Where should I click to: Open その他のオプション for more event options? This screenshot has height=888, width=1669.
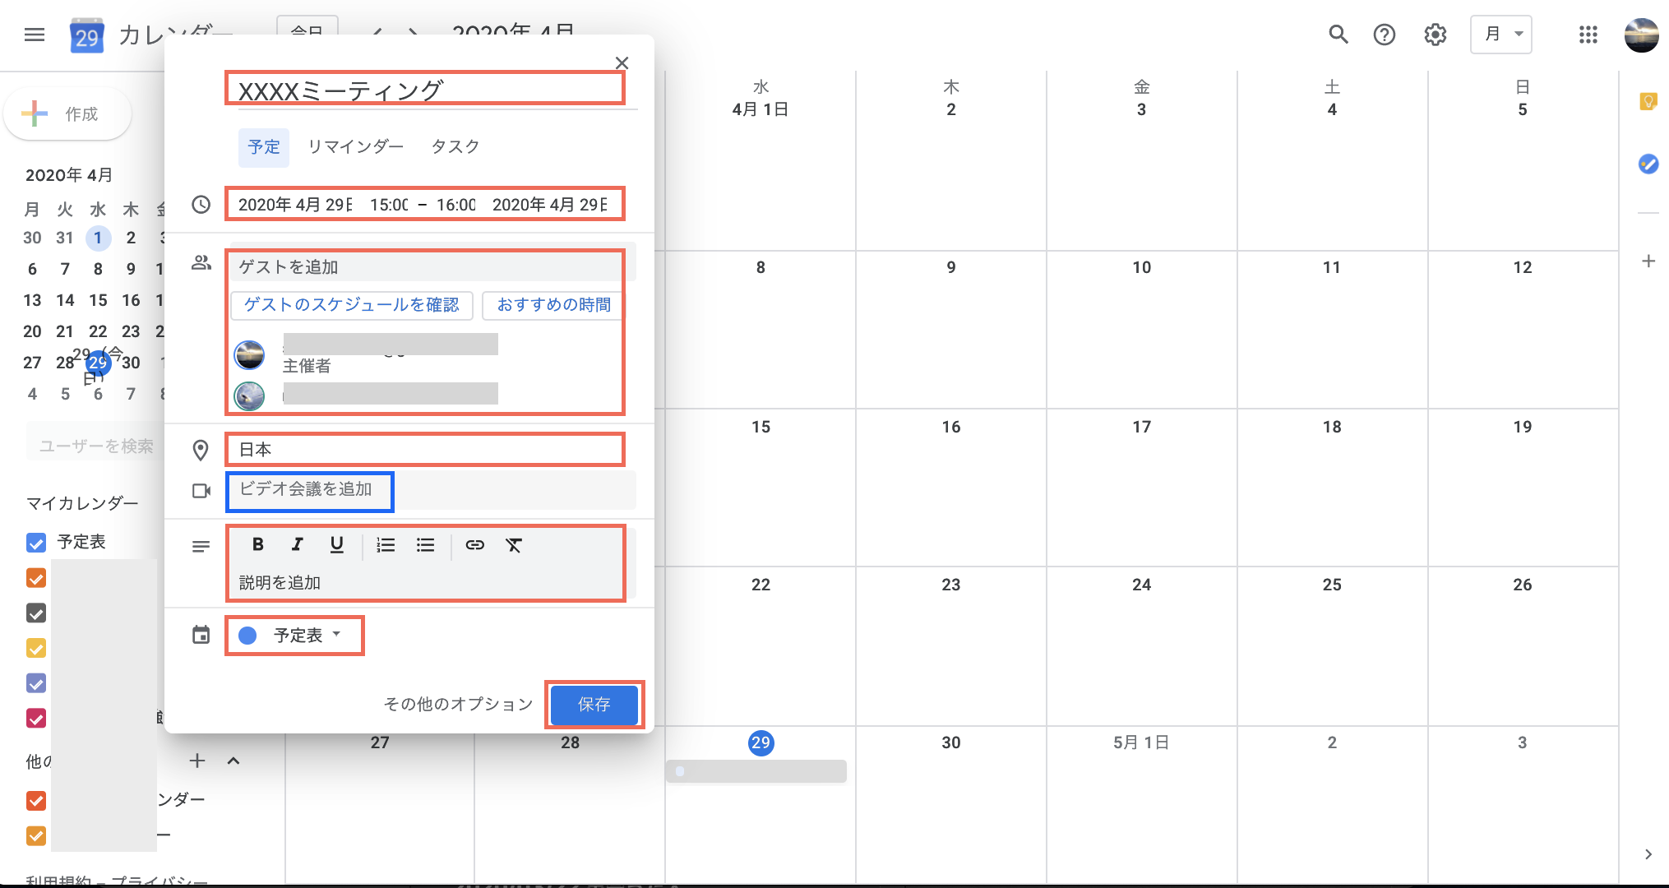click(458, 705)
